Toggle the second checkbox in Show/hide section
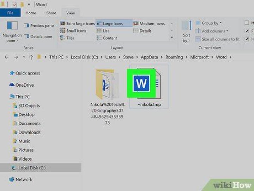 pos(247,31)
